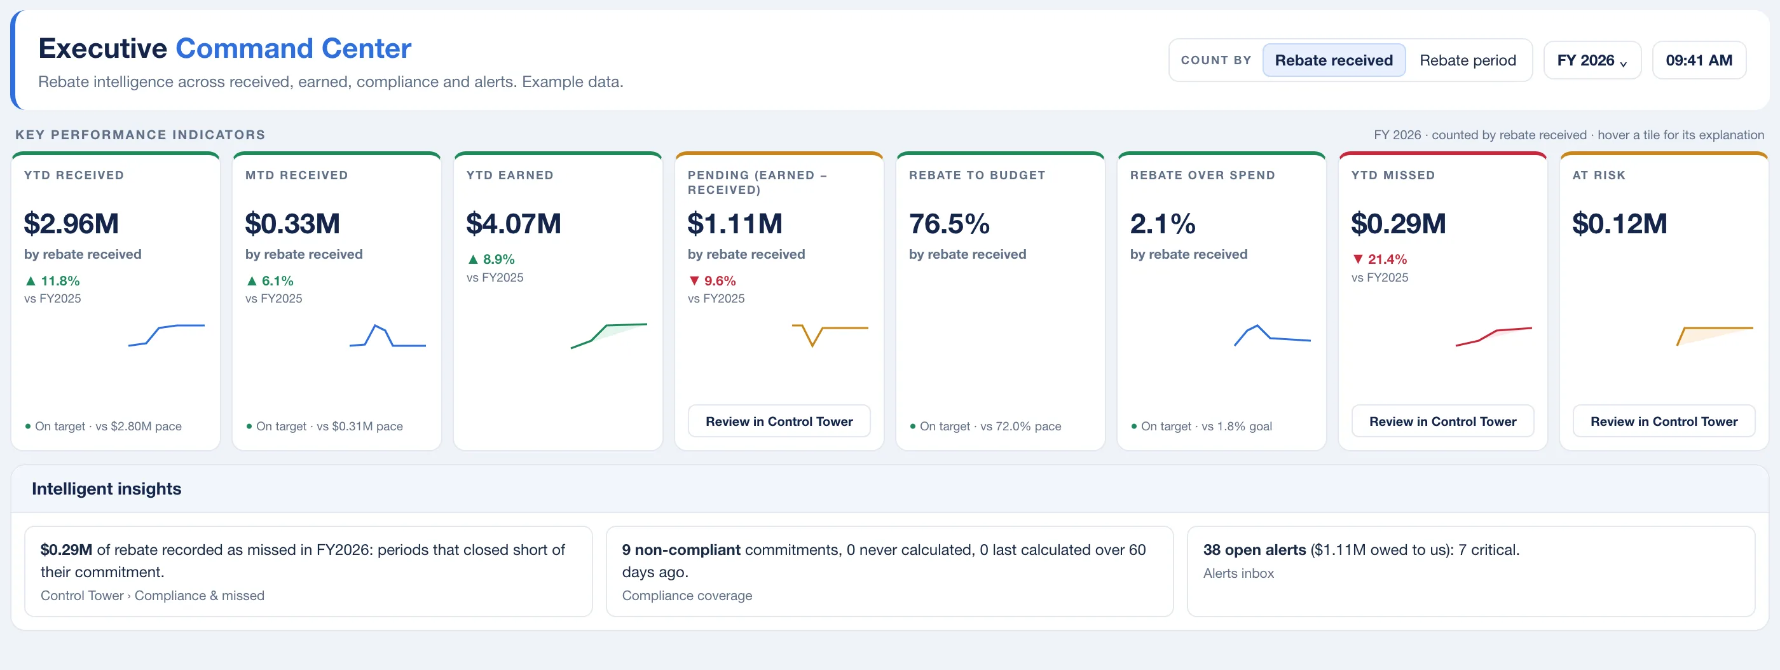Click 'On target · vs 72.0% pace' status
1780x670 pixels.
[985, 426]
